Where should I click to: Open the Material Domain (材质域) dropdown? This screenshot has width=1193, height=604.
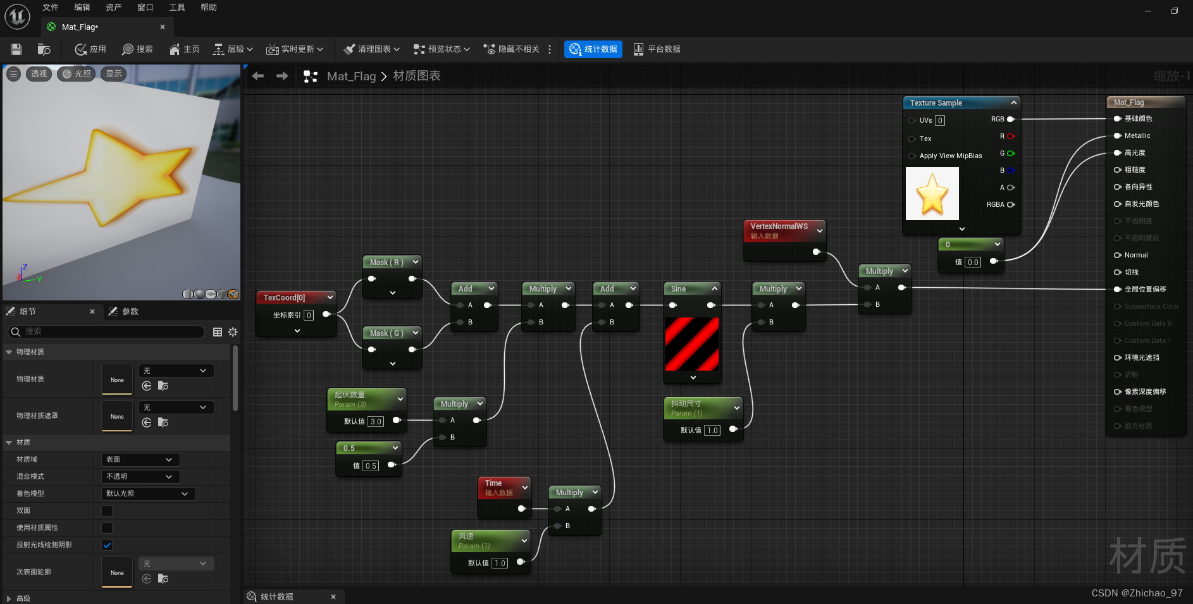point(140,460)
